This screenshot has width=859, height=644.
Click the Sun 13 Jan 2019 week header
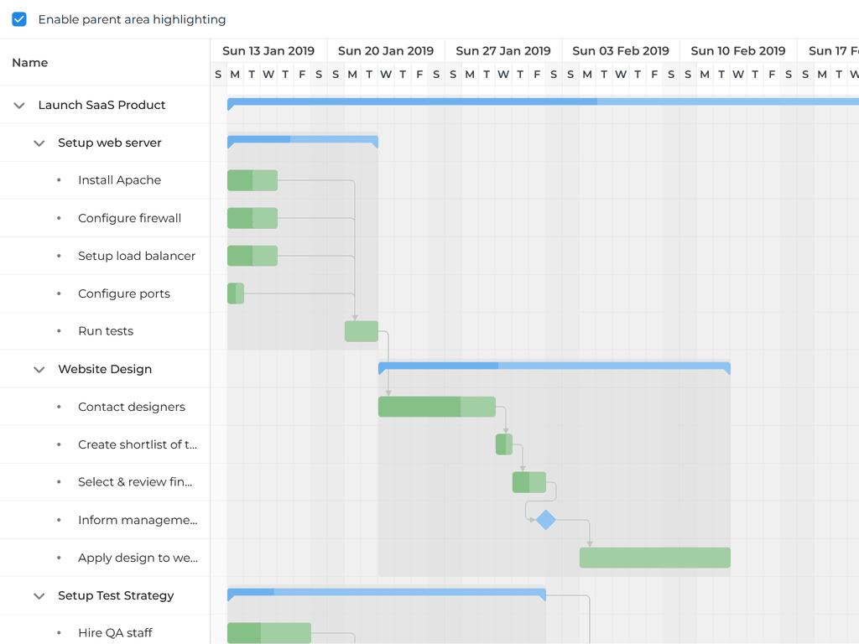[268, 51]
